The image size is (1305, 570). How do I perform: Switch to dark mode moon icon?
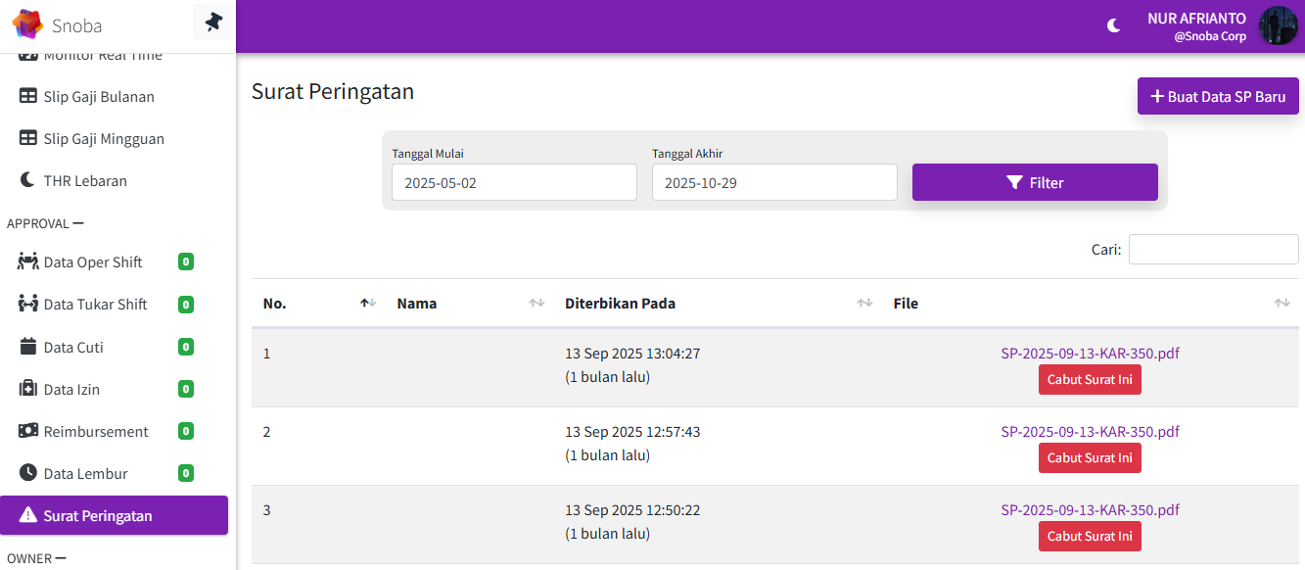[x=1114, y=25]
